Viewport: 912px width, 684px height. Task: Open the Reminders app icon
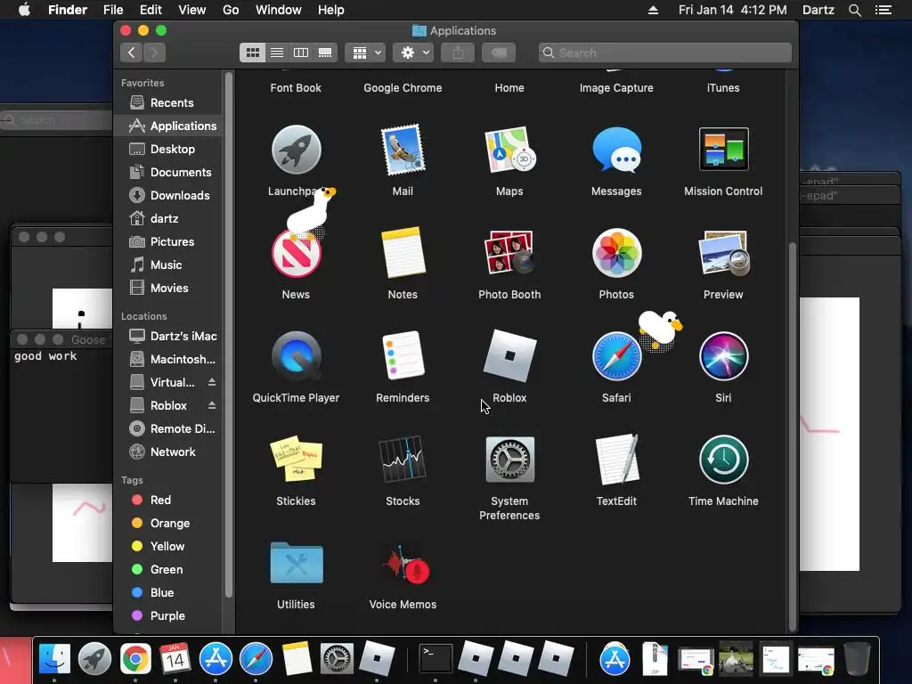coord(403,356)
